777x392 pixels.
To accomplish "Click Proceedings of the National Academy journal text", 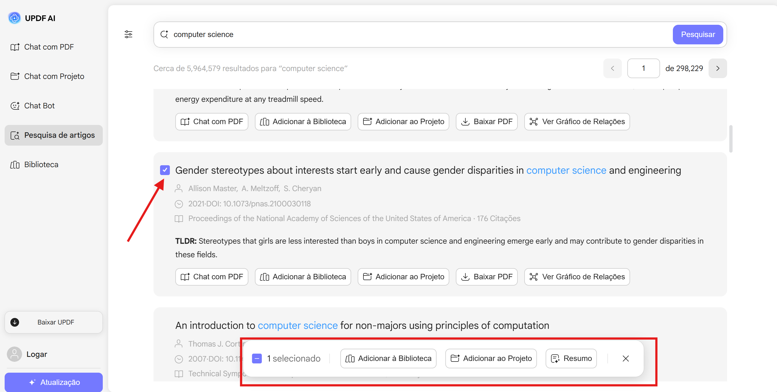I will point(330,218).
